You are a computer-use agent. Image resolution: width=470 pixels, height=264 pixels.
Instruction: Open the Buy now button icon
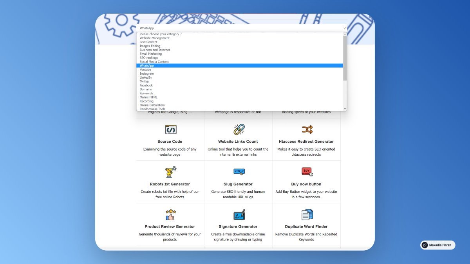click(x=307, y=172)
